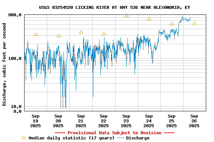Click the Discharge legend label
Image resolution: width=214 pixels, height=142 pixels.
point(138,138)
